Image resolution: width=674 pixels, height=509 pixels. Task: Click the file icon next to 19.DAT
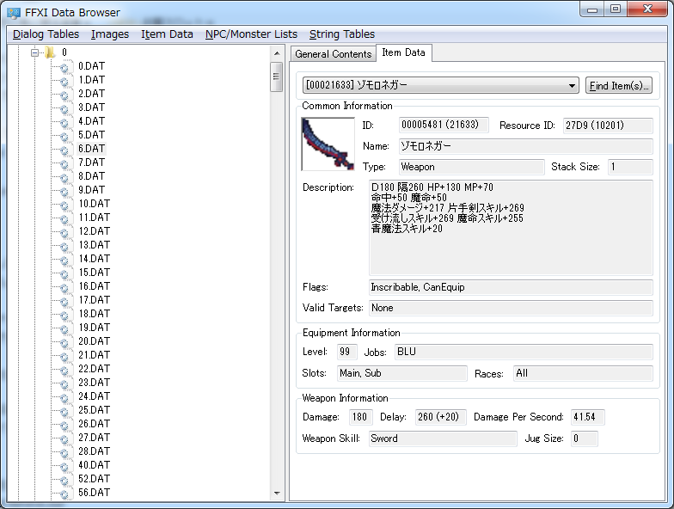[64, 328]
